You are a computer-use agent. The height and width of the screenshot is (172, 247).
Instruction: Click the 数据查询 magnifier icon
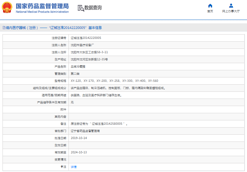[81, 8]
